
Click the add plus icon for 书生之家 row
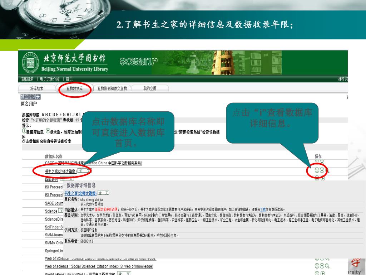point(322,170)
